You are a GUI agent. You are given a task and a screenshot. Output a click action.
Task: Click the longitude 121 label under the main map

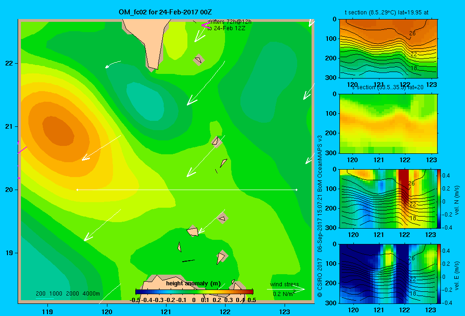[x=166, y=311]
